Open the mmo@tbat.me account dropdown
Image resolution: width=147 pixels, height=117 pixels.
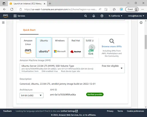point(136,16)
